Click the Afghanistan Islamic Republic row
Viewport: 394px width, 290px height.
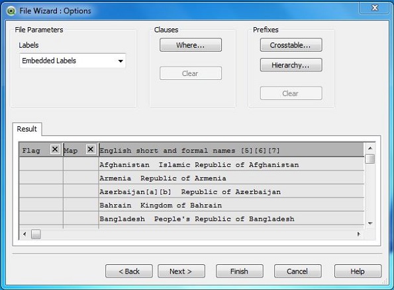[x=191, y=164]
